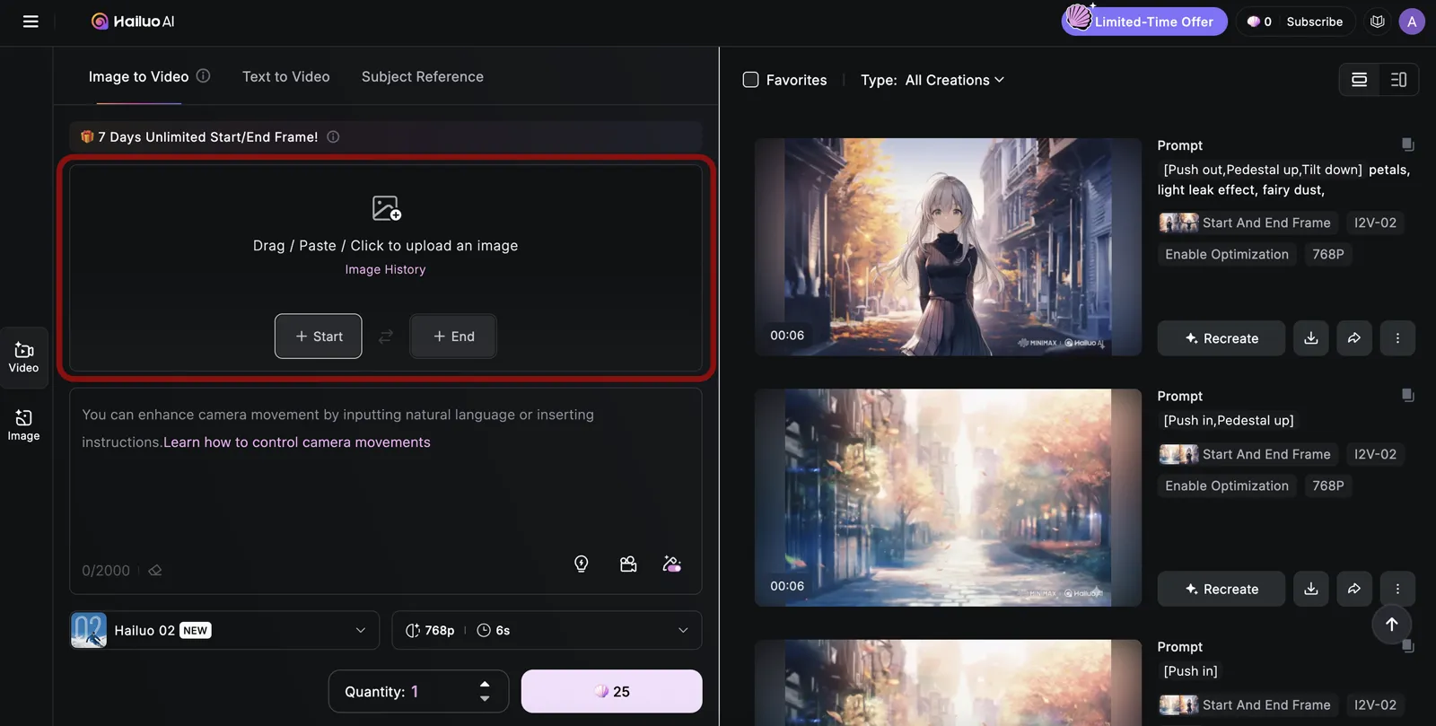This screenshot has width=1436, height=726.
Task: Click the Quantity: 1 field
Action: click(x=418, y=691)
